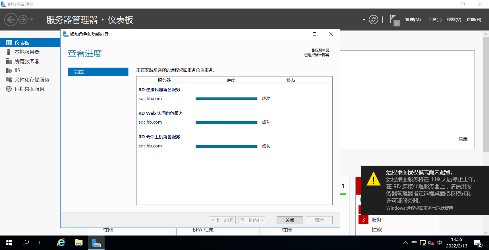Open File Explorer from the taskbar

[x=78, y=243]
